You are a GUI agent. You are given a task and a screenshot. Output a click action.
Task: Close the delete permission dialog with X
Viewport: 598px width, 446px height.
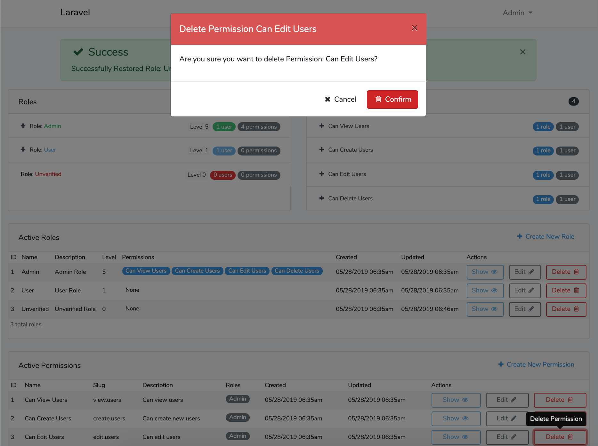415,28
